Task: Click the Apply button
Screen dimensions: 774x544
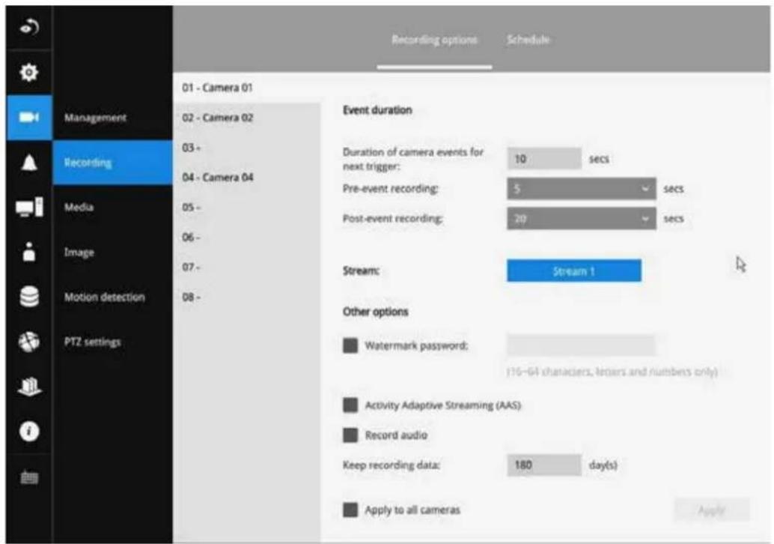Action: [712, 510]
